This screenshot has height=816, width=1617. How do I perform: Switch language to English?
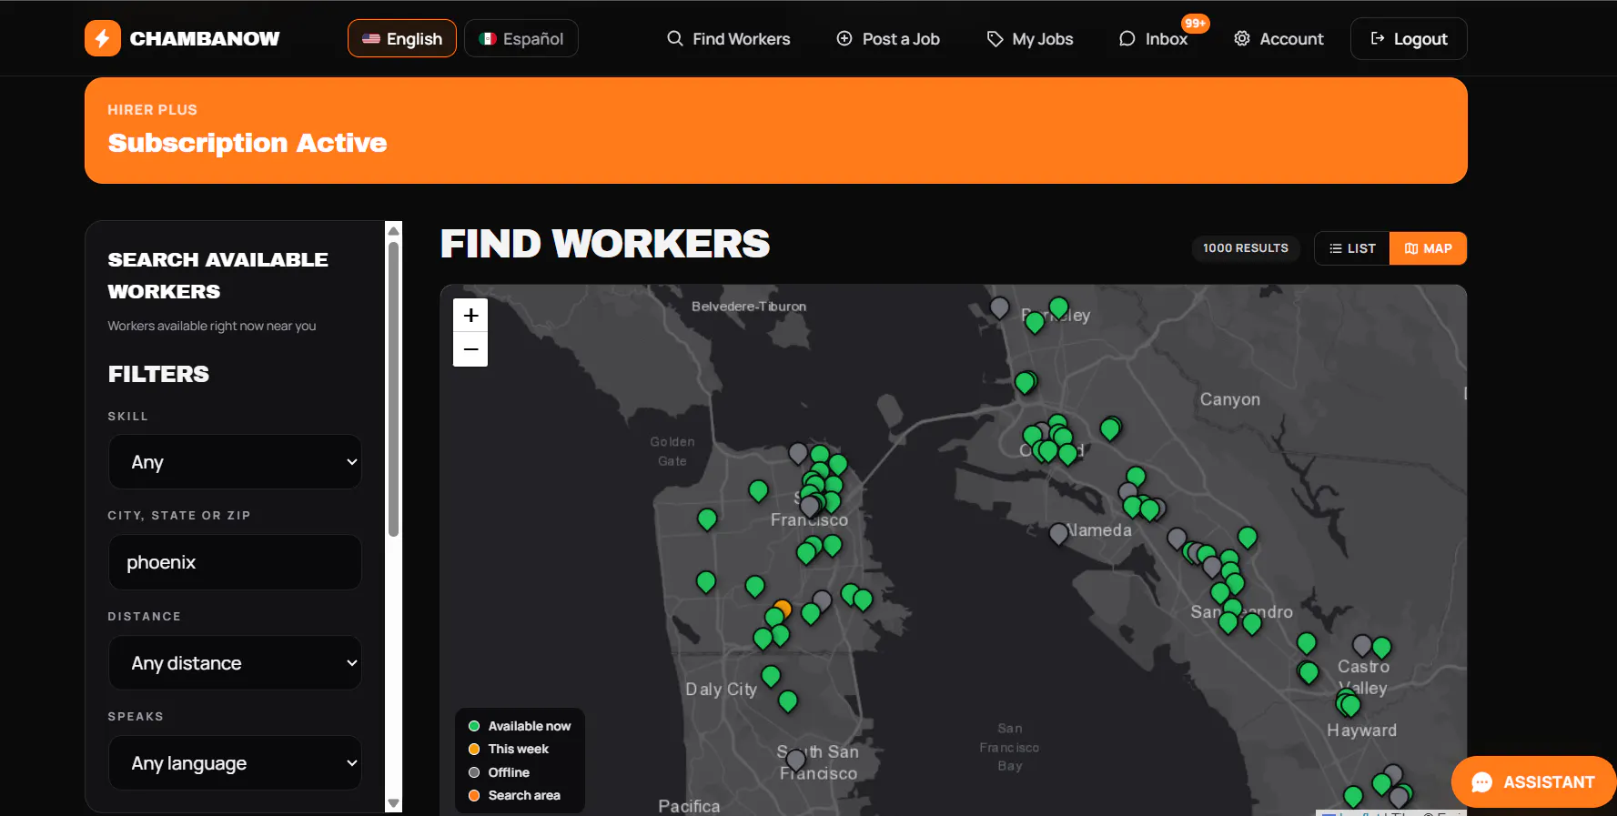[402, 38]
